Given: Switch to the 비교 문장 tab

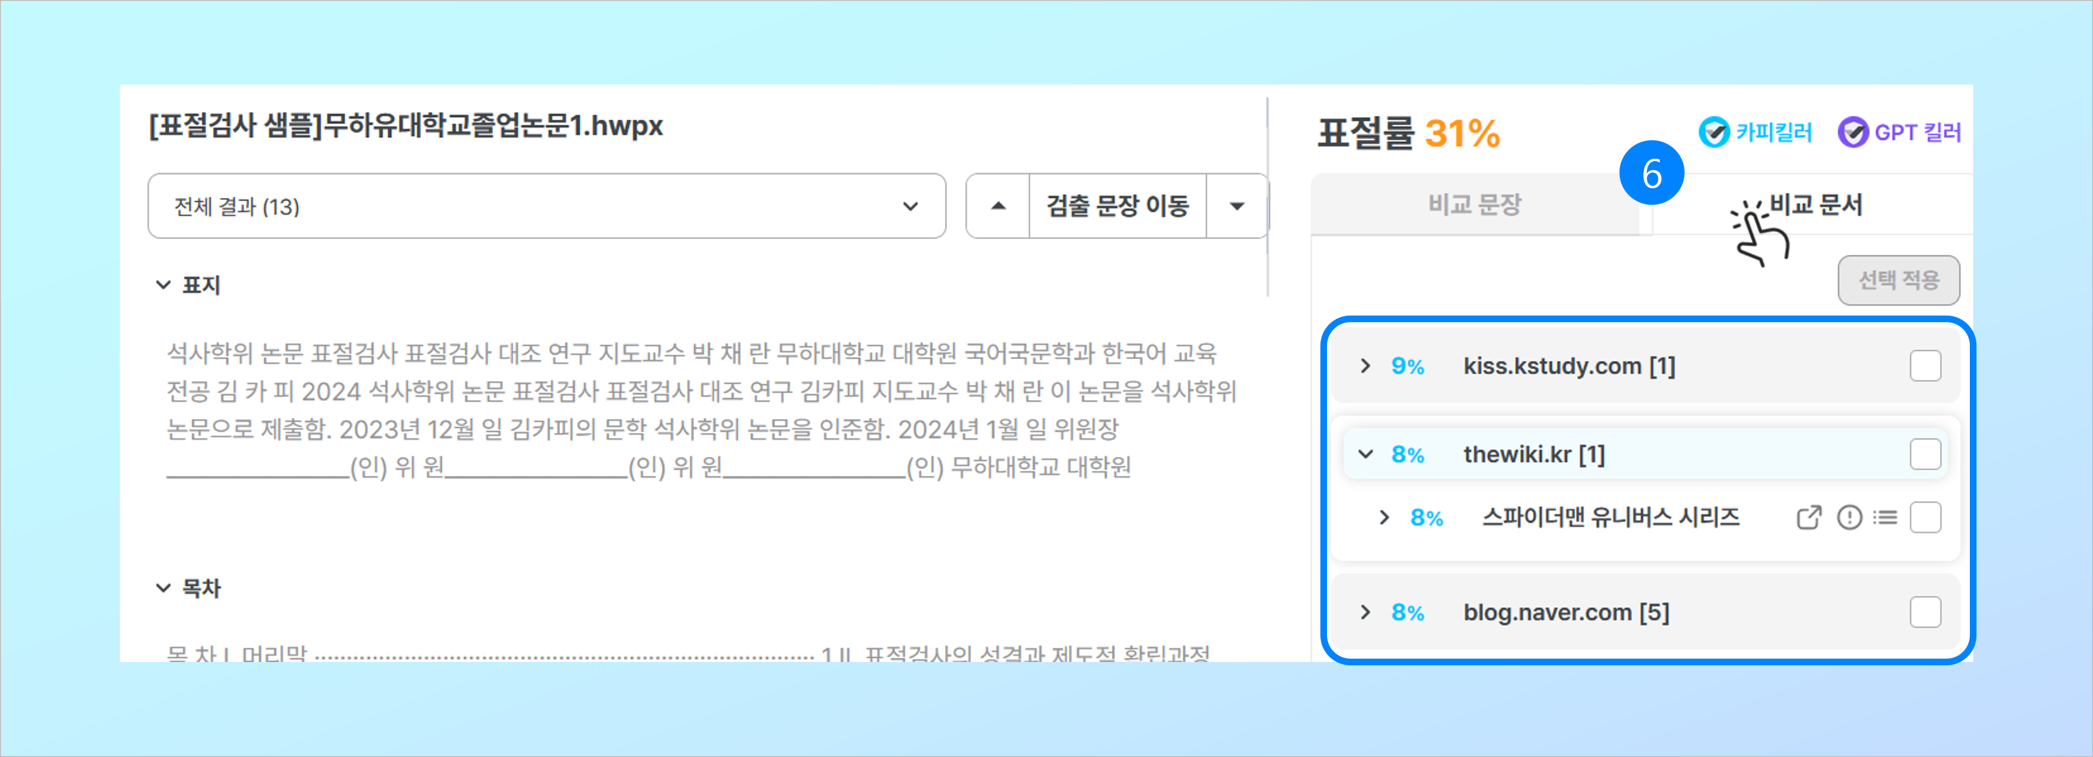Looking at the screenshot, I should tap(1474, 205).
